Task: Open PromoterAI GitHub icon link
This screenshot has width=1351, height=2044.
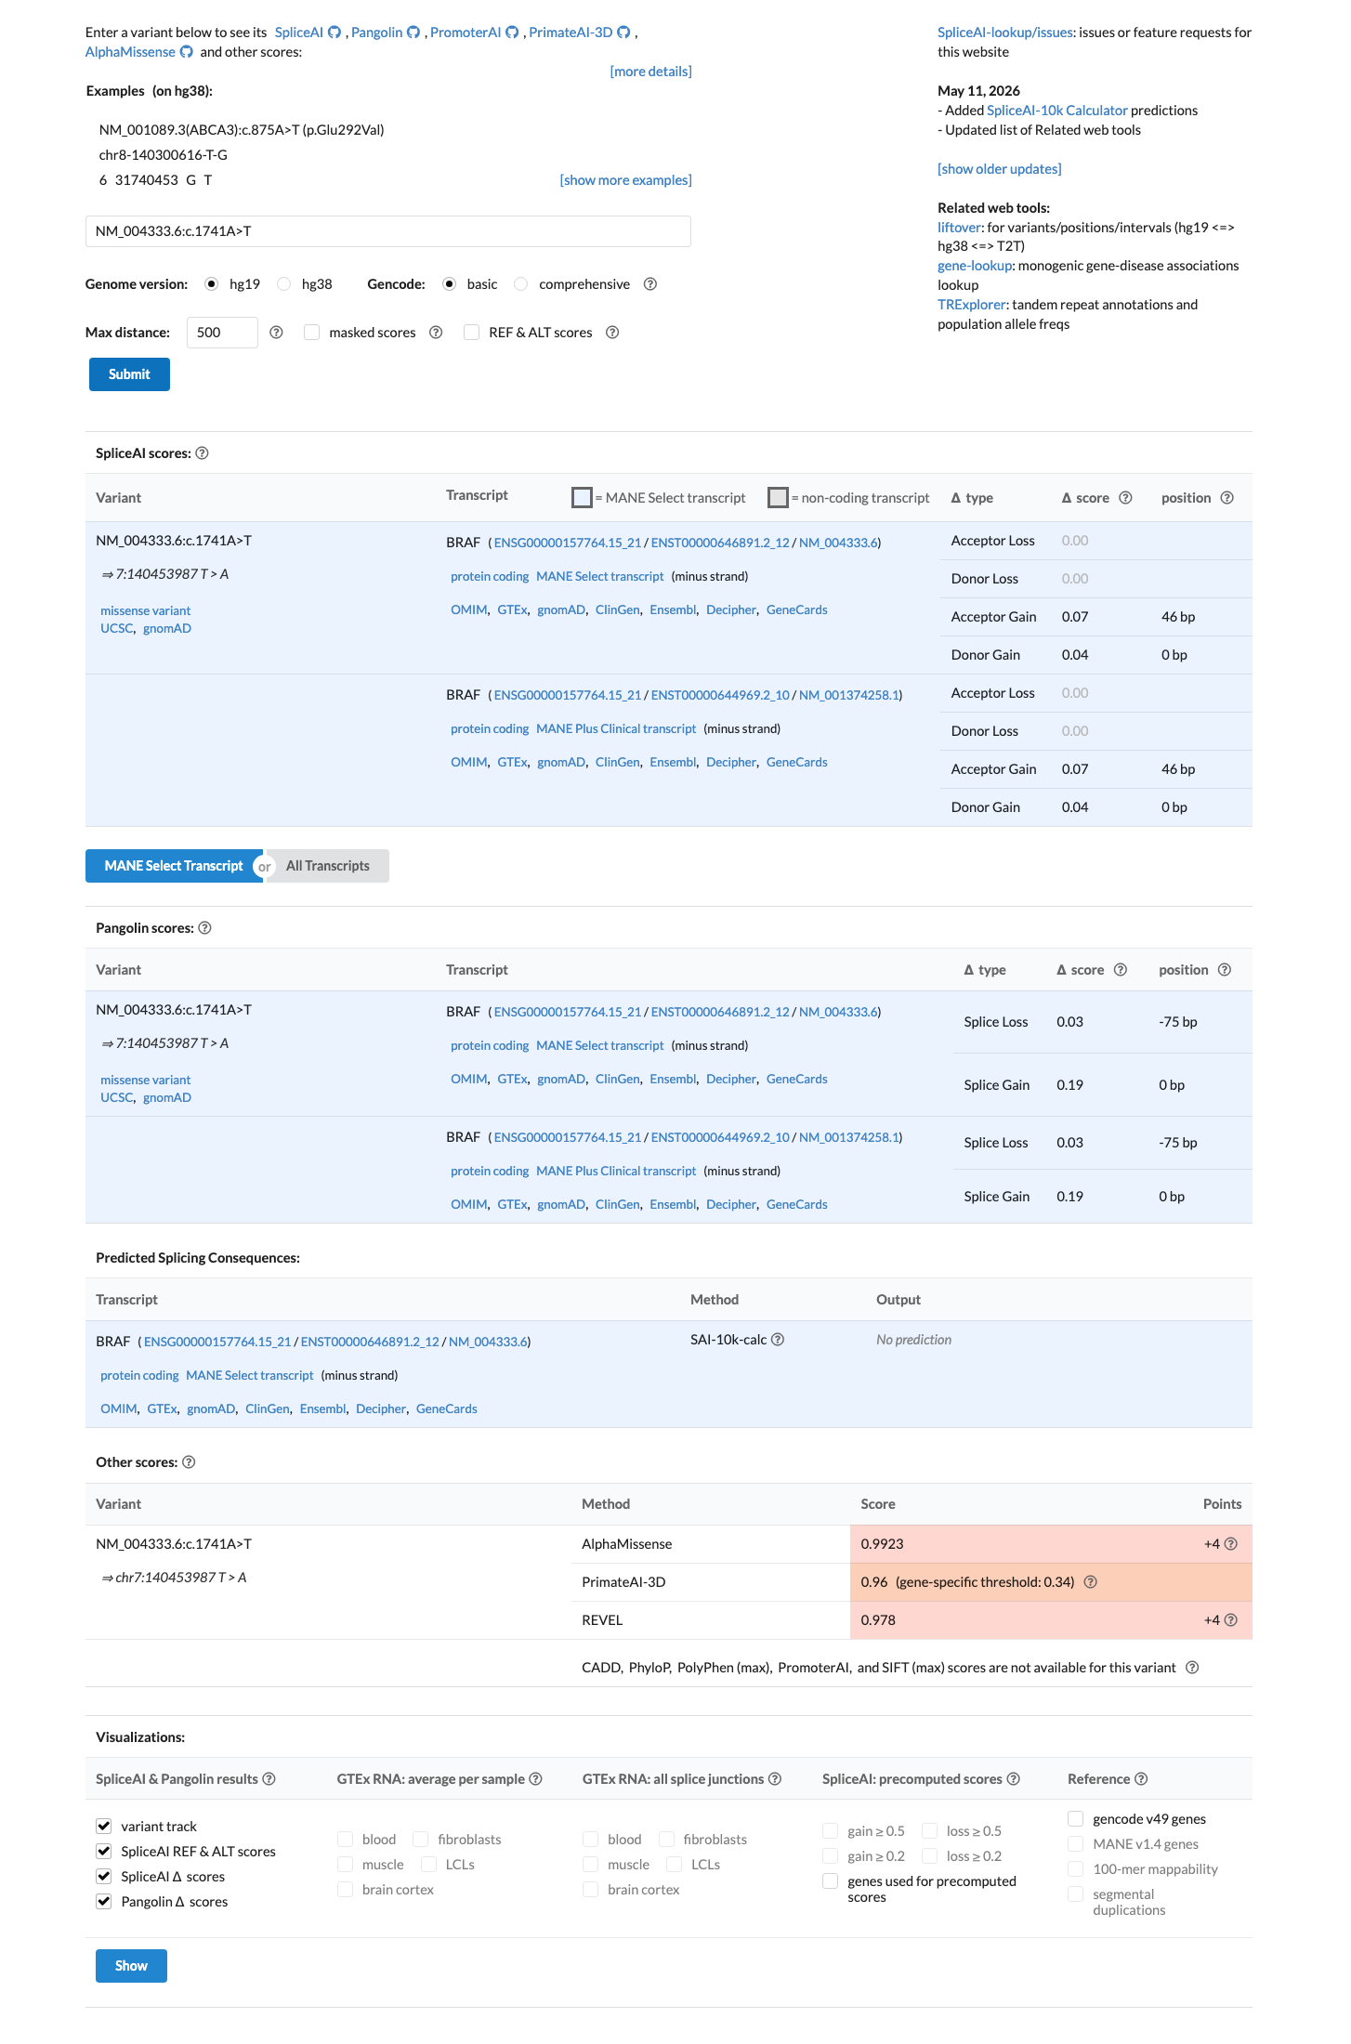Action: click(512, 33)
